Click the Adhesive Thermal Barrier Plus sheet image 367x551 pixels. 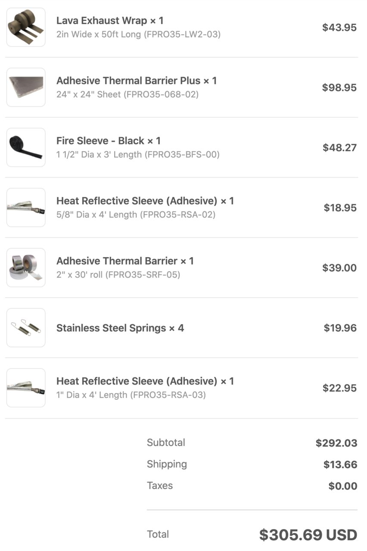[26, 87]
